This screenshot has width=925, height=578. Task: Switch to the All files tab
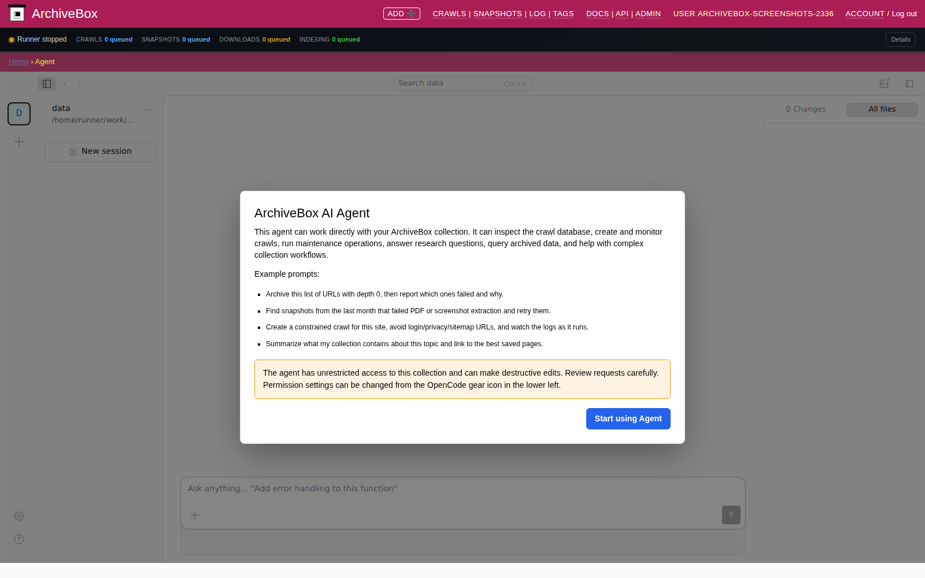pyautogui.click(x=882, y=109)
